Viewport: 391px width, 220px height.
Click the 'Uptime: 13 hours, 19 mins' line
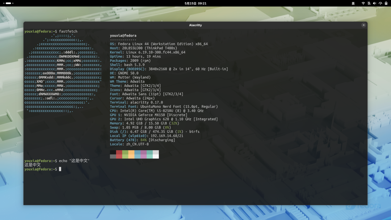pyautogui.click(x=135, y=56)
